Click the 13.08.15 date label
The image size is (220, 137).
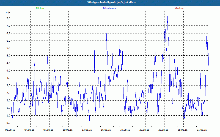87,130
